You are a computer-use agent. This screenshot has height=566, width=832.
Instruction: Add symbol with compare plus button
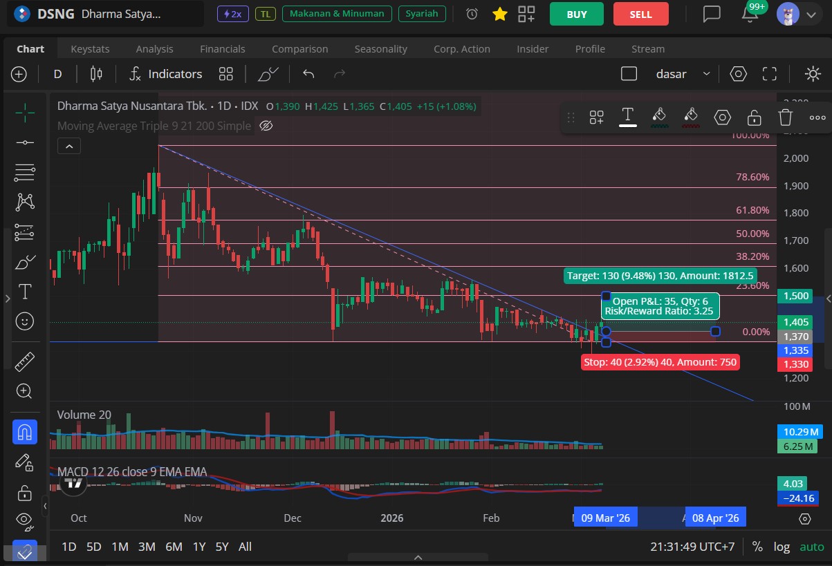[x=19, y=74]
